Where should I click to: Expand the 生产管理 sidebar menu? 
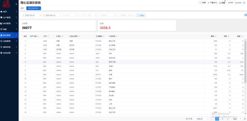coord(16,18)
